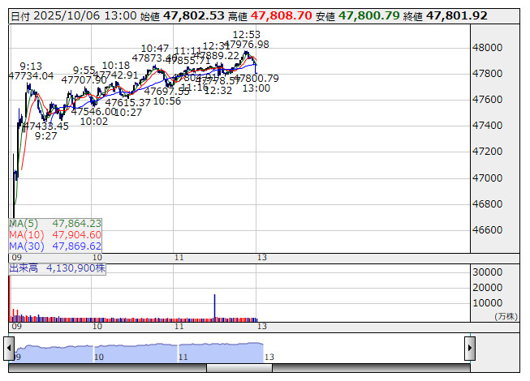The width and height of the screenshot is (530, 381).
Task: Click the 9:27 low annotation 47433.45
Action: [x=45, y=126]
